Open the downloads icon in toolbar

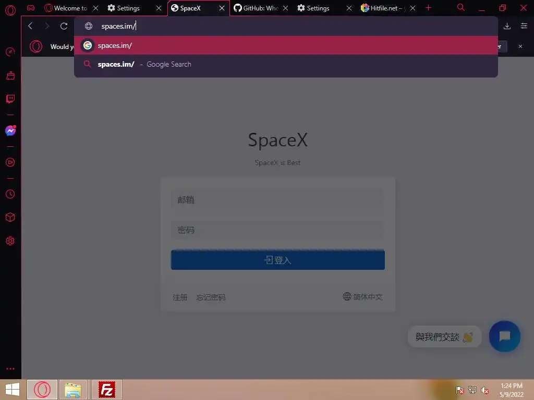[x=507, y=26]
